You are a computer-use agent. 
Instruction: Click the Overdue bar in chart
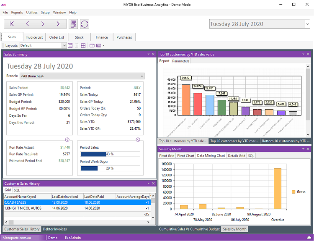coord(278,189)
